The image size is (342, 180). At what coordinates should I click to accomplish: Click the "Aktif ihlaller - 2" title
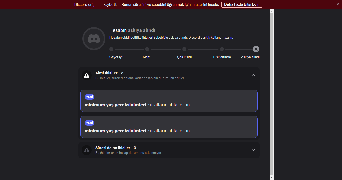click(109, 73)
